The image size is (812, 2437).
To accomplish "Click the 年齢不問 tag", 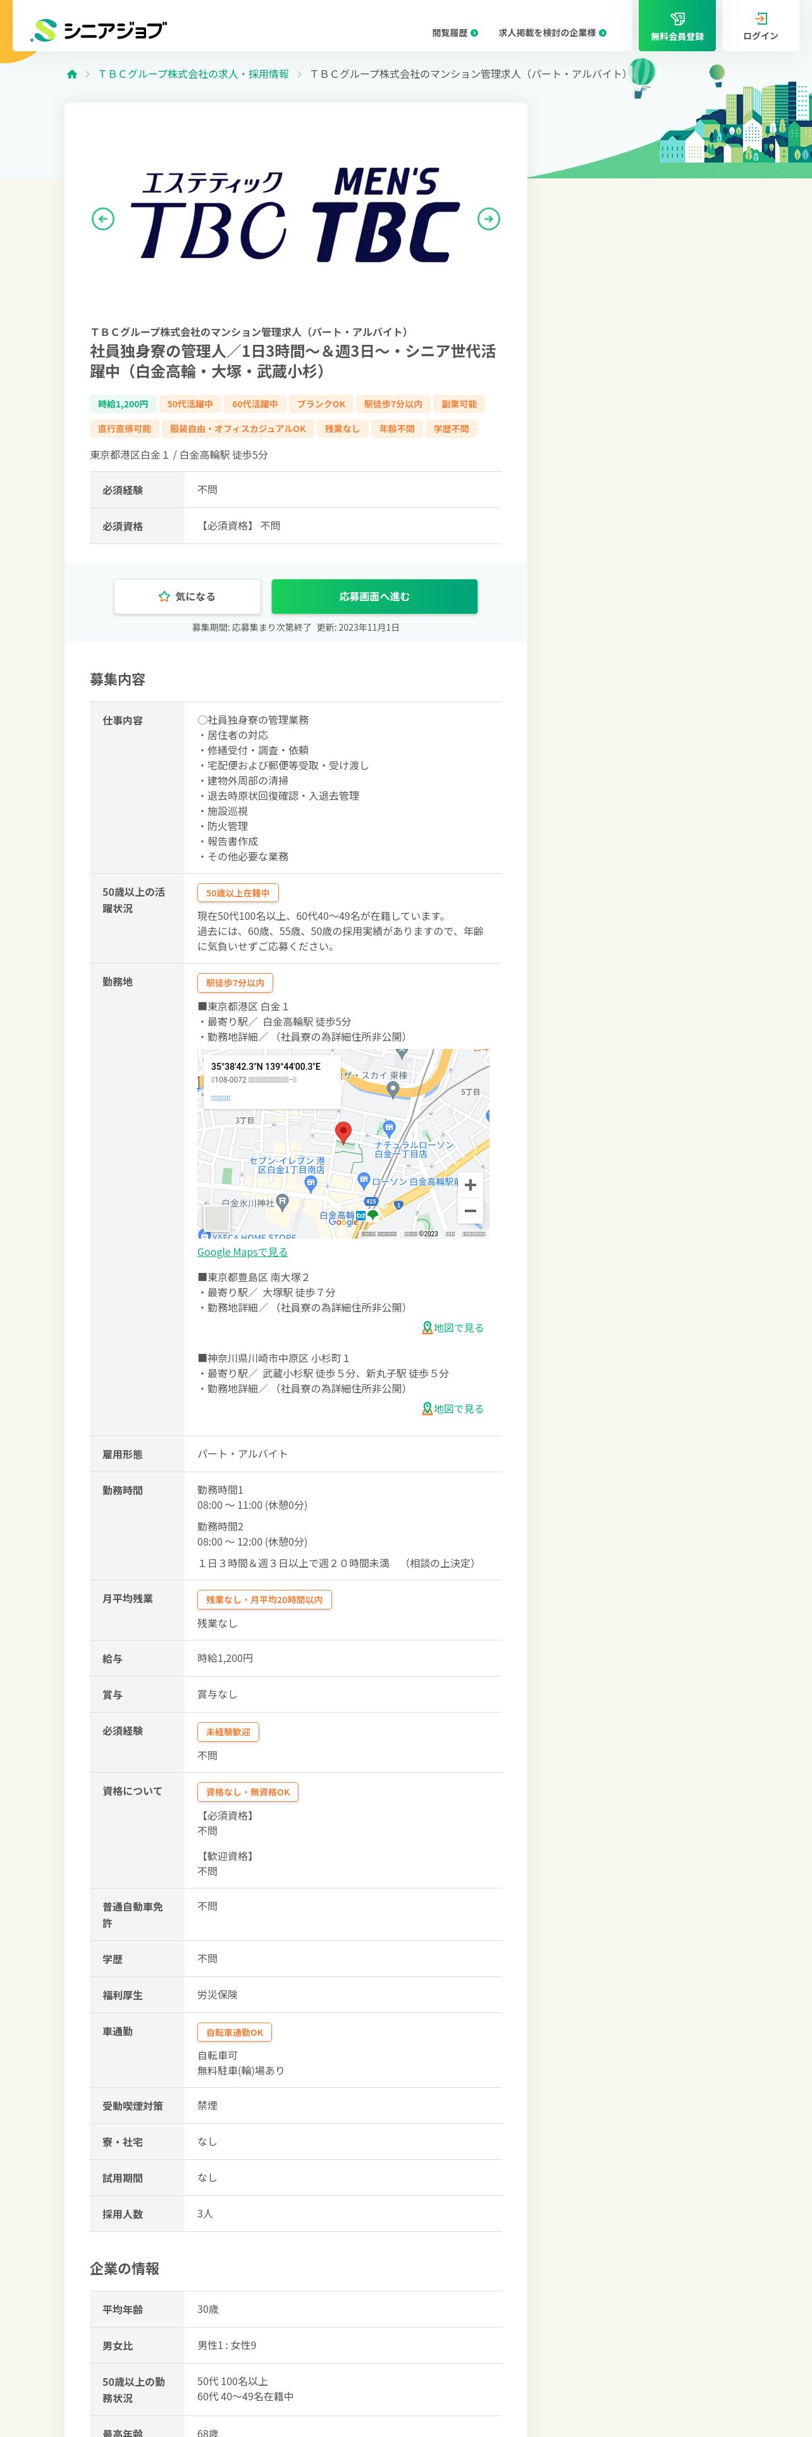I will coord(397,428).
